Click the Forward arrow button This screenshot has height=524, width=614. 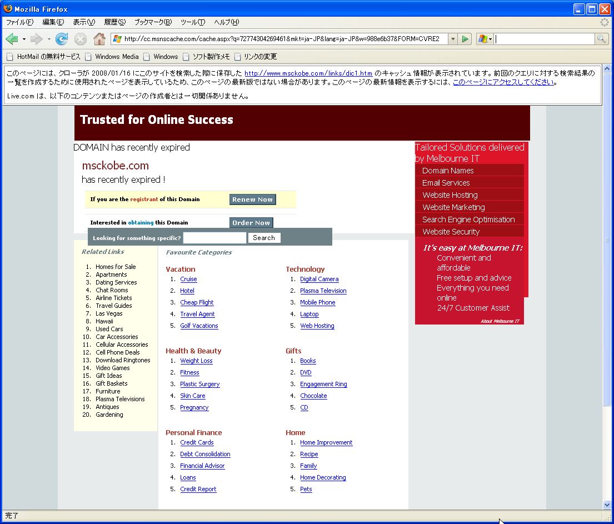[x=36, y=39]
